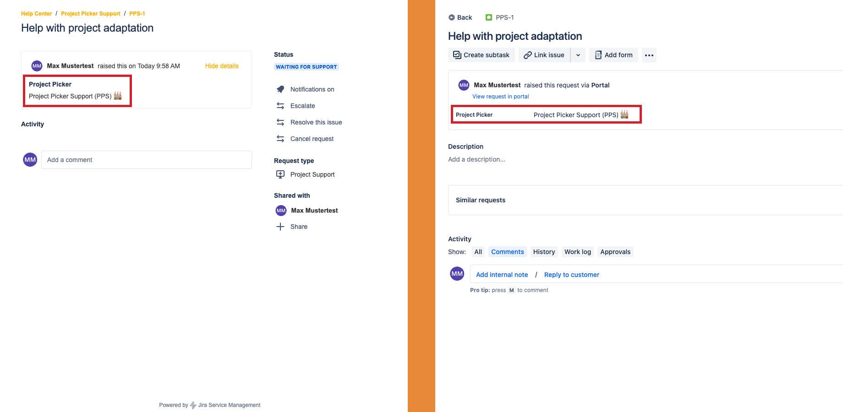Image resolution: width=843 pixels, height=412 pixels.
Task: Expand the dropdown next to Link issue
Action: (x=578, y=55)
